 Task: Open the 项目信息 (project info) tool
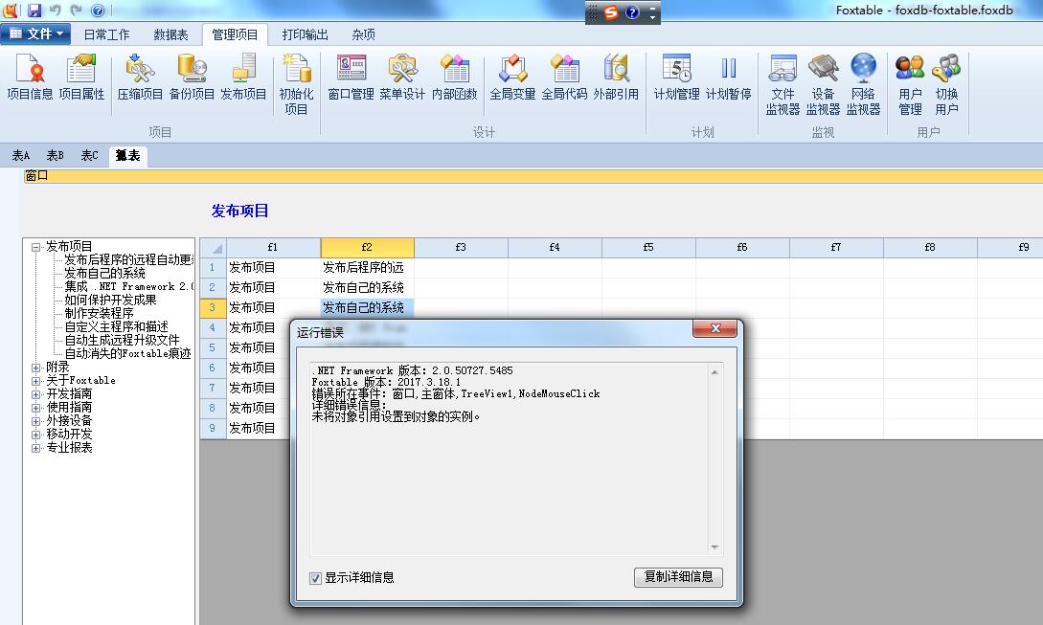point(30,78)
